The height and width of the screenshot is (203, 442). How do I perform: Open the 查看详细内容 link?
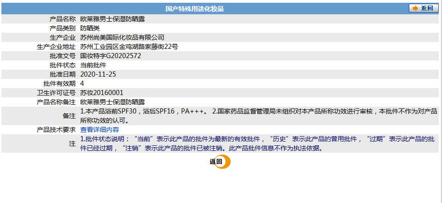tap(100, 130)
